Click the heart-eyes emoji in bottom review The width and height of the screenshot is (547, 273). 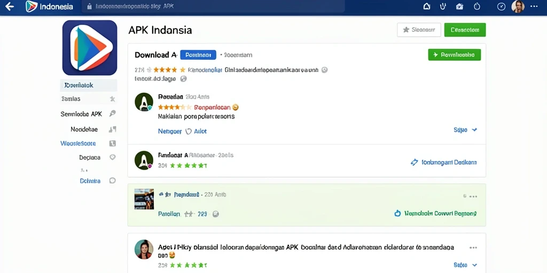tap(171, 255)
